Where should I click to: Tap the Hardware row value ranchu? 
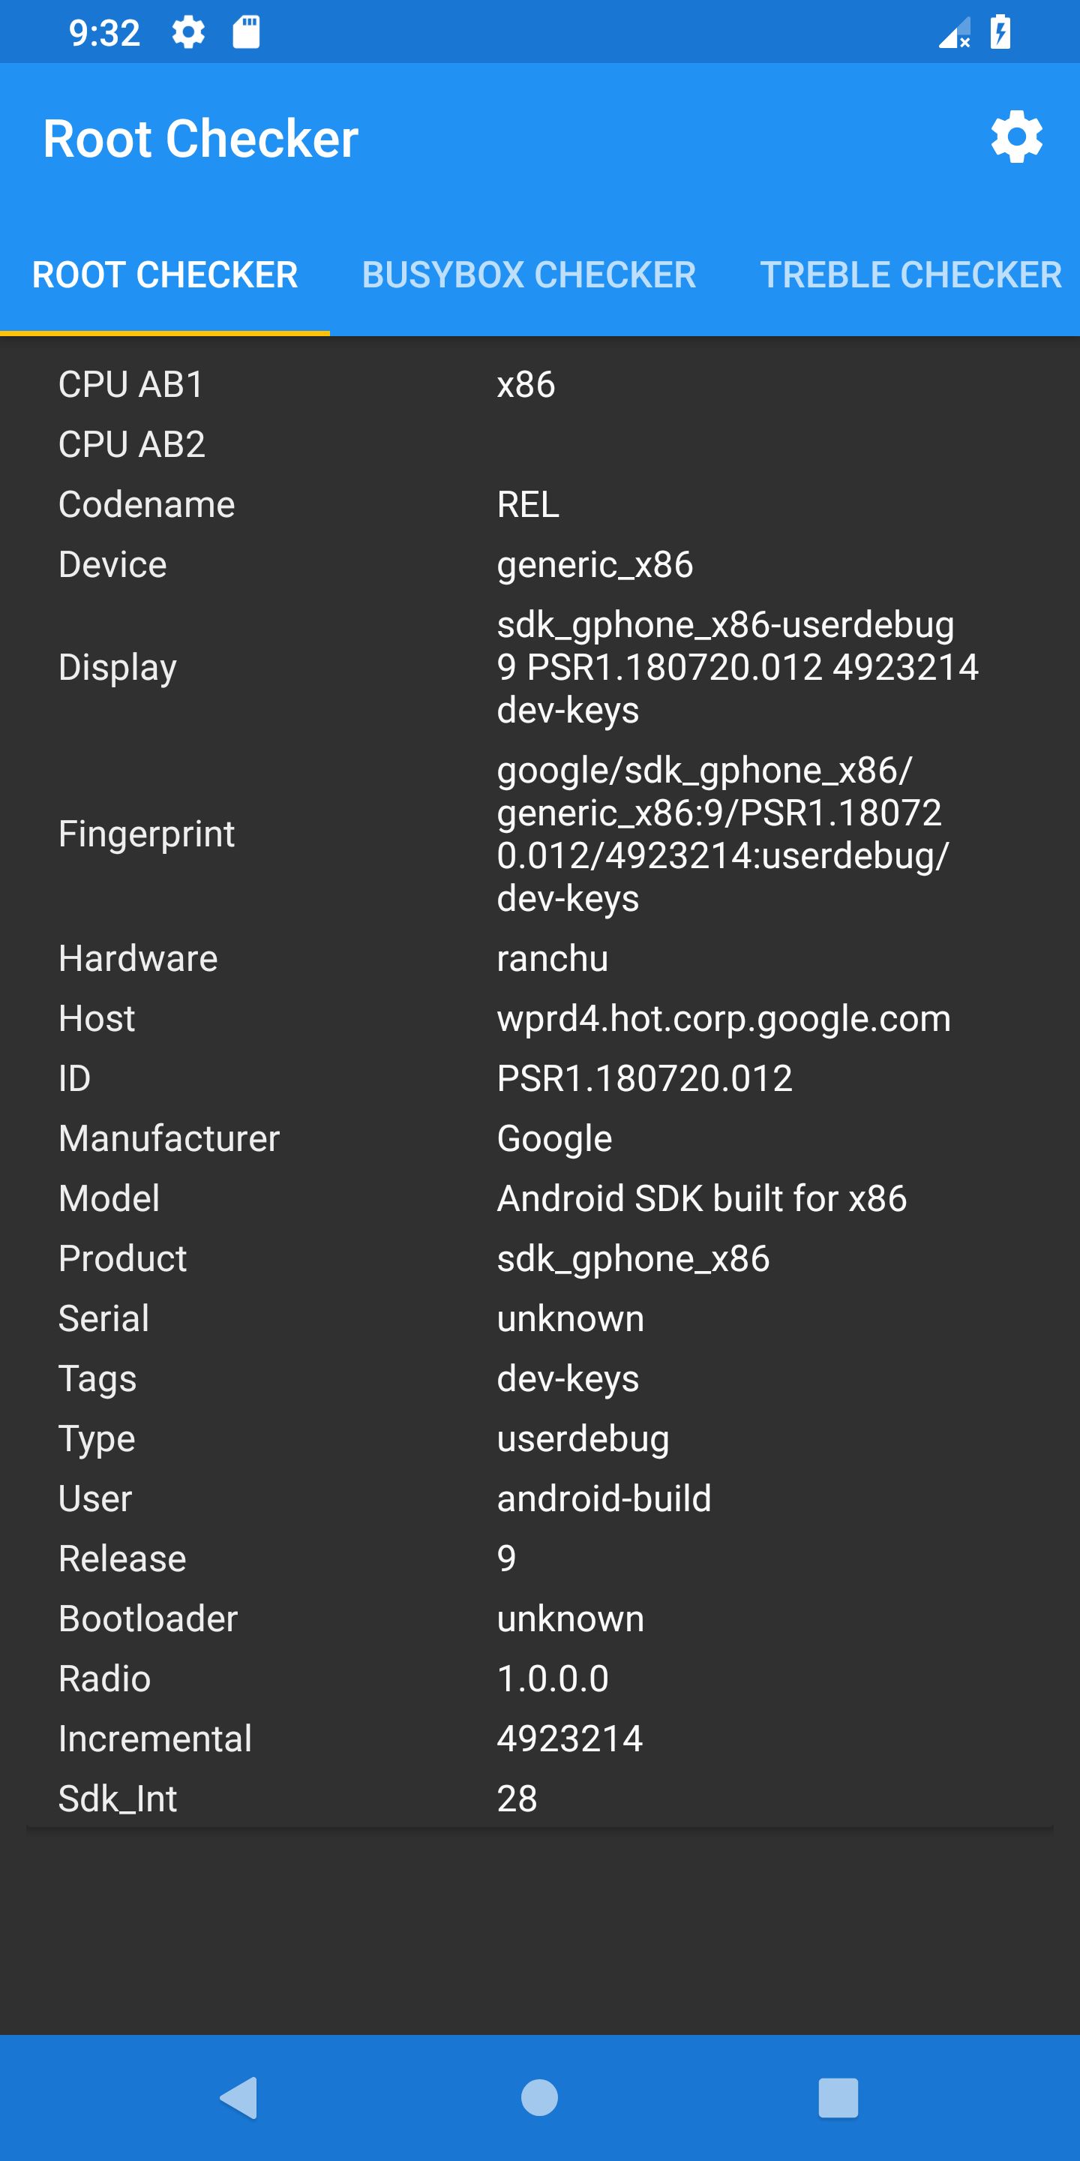coord(553,958)
